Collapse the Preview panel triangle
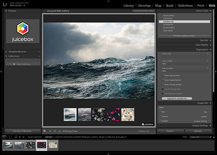This screenshot has height=155, width=217. [6, 11]
